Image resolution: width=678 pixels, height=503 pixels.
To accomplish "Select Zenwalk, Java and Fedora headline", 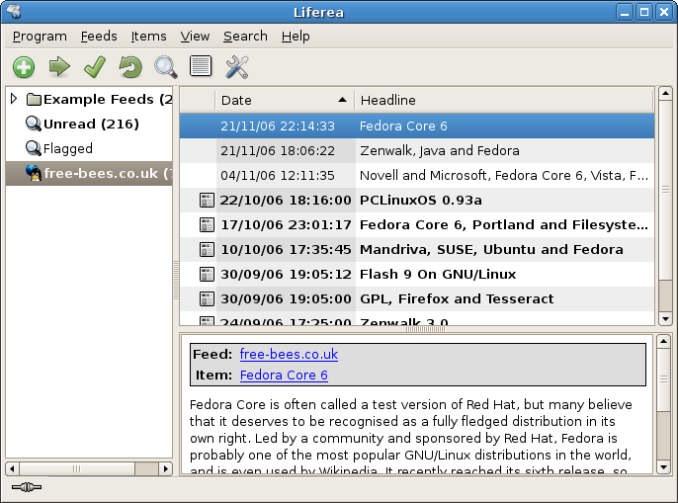I will click(440, 150).
